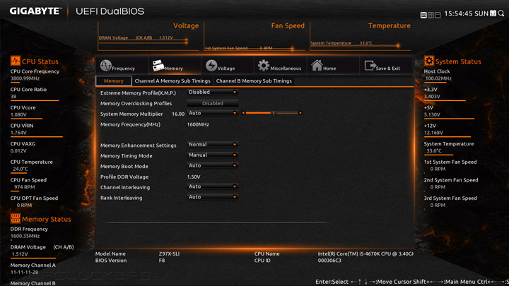Switch to first view mode icon

(423, 16)
